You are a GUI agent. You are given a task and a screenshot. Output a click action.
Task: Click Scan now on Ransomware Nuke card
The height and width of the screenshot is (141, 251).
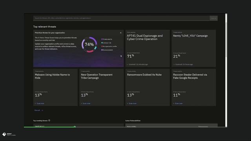(x=132, y=103)
